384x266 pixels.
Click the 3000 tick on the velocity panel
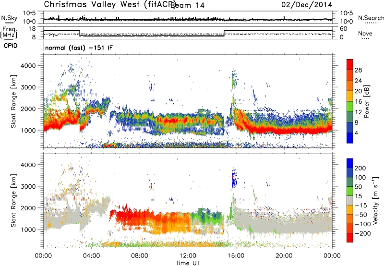[28, 186]
